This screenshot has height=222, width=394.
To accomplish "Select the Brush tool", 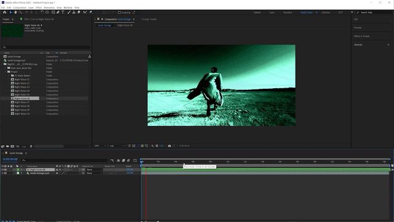I will [69, 12].
